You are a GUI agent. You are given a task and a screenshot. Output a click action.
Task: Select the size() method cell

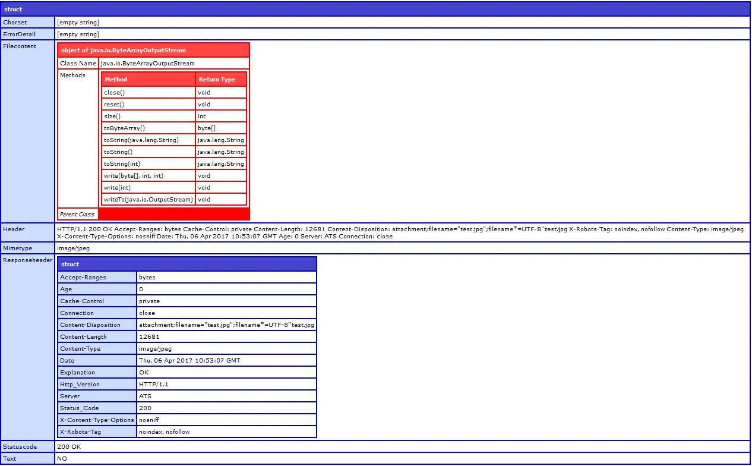pyautogui.click(x=148, y=116)
